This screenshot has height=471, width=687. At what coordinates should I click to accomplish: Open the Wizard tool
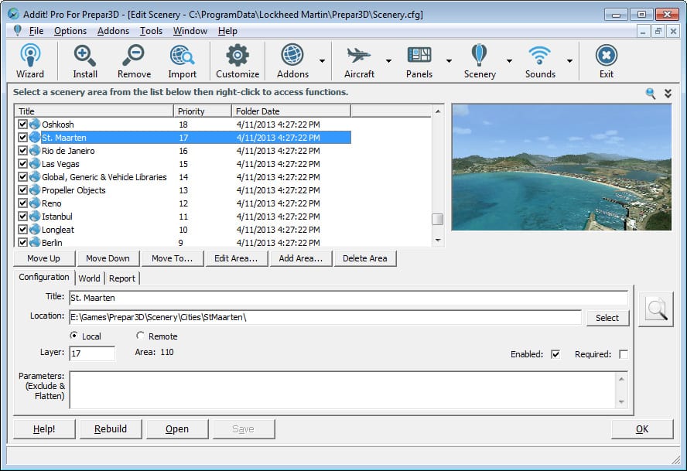(30, 61)
